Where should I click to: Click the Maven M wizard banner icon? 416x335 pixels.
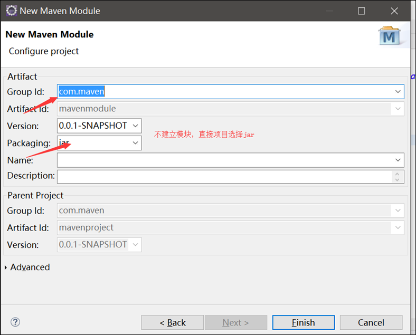[x=390, y=36]
